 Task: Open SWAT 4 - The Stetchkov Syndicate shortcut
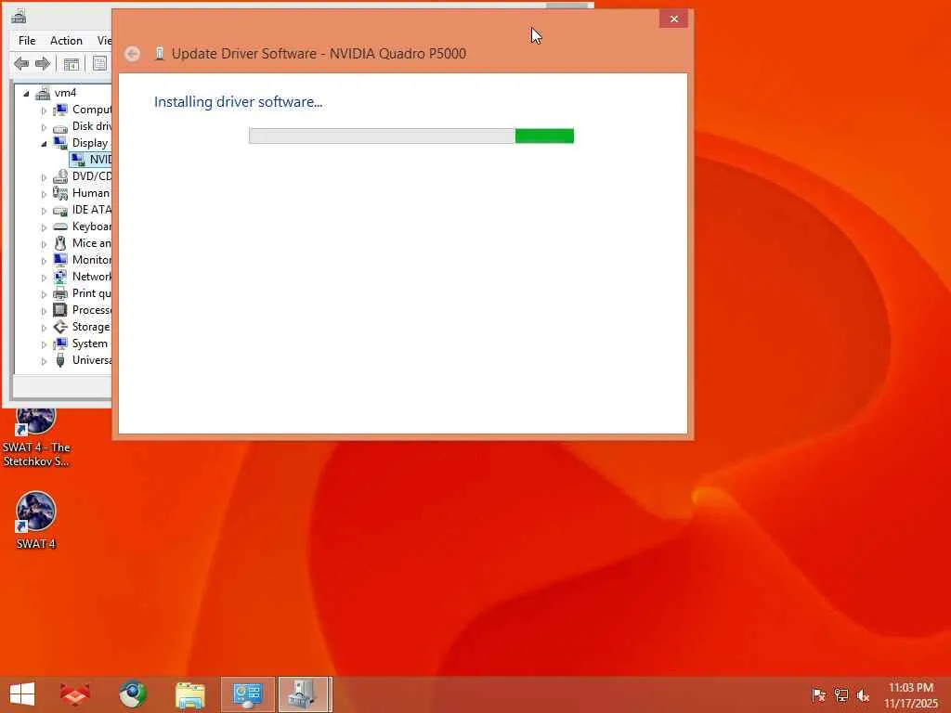pyautogui.click(x=36, y=438)
